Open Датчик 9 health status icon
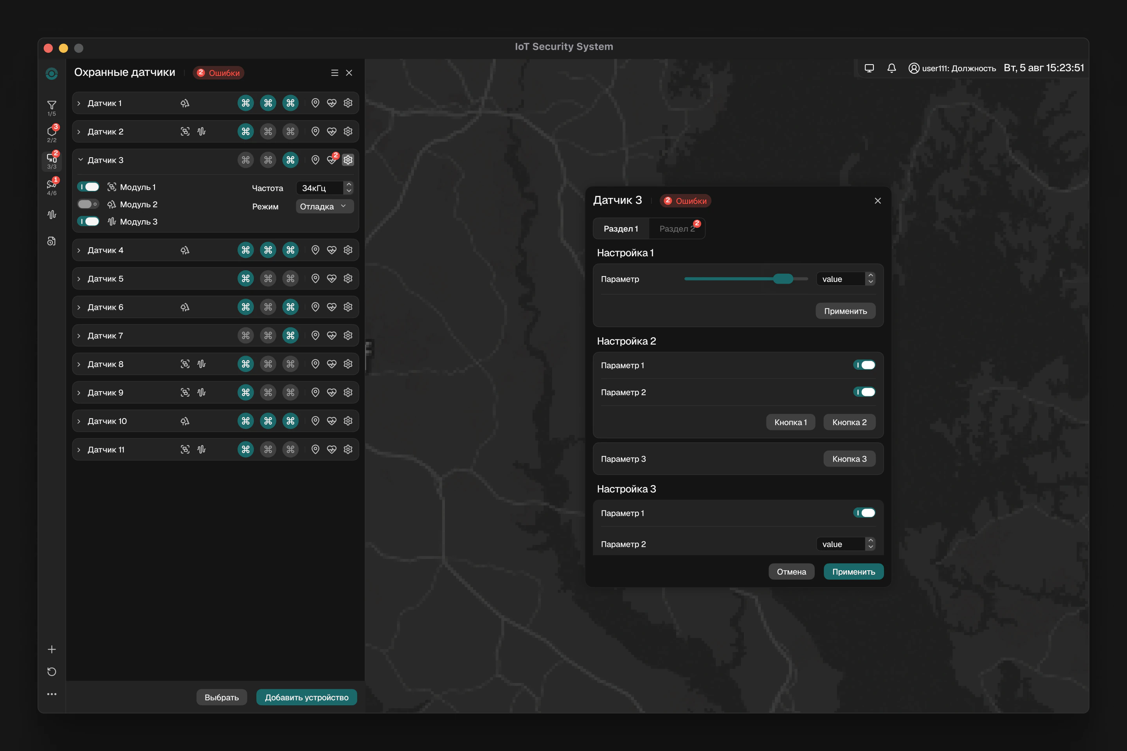The image size is (1127, 751). (x=331, y=392)
